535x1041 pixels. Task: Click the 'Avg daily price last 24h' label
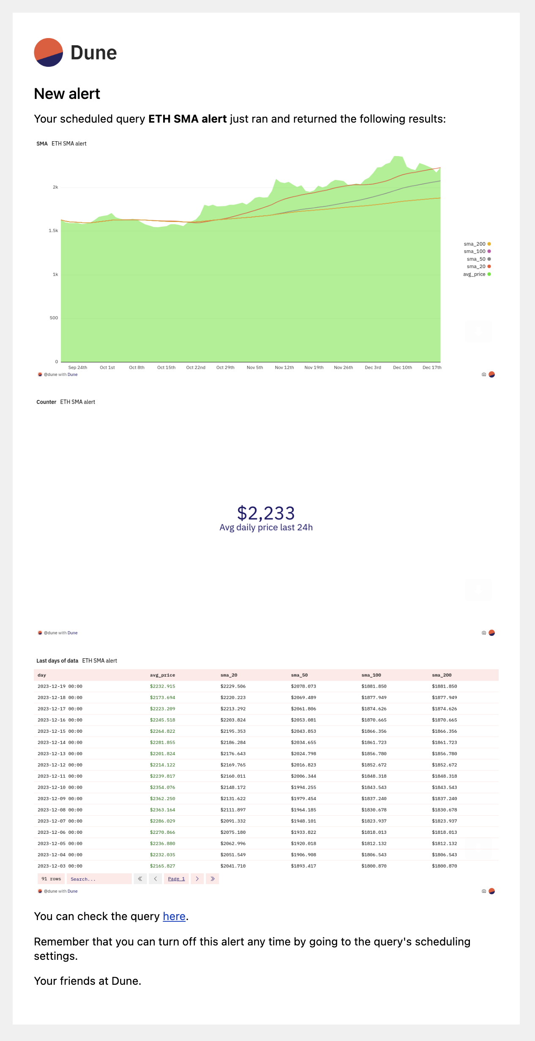pos(266,528)
